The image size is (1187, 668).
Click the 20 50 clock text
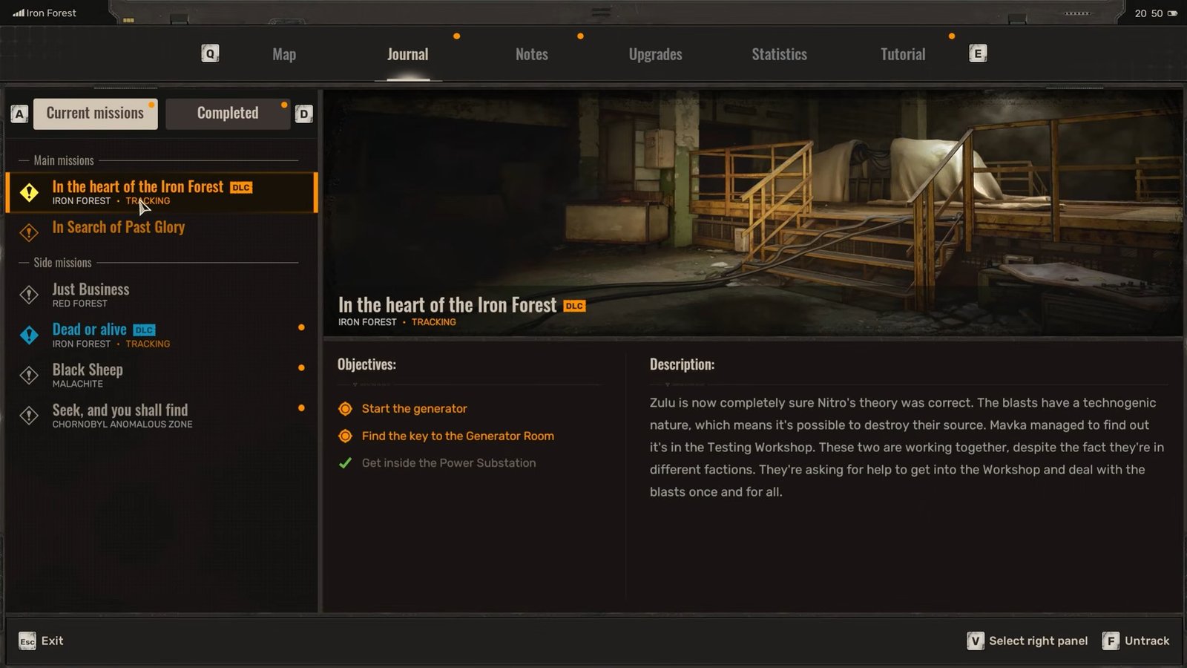point(1148,13)
